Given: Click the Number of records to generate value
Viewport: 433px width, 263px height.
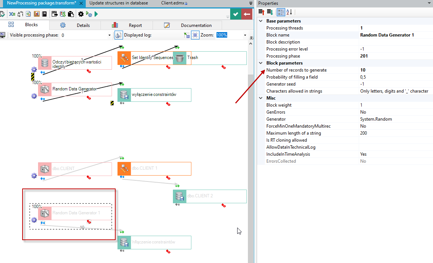Looking at the screenshot, I should click(x=396, y=70).
